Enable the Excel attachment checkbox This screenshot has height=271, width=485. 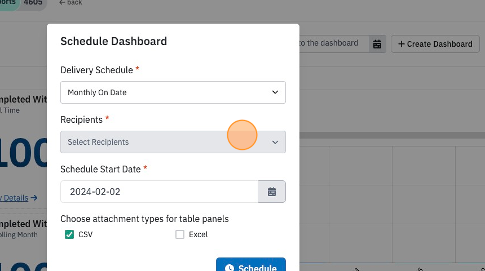click(x=180, y=234)
